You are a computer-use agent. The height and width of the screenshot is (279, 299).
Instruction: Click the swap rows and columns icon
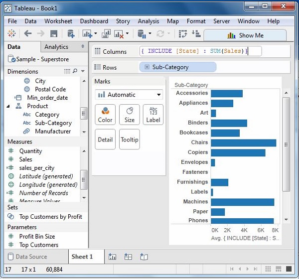183,34
